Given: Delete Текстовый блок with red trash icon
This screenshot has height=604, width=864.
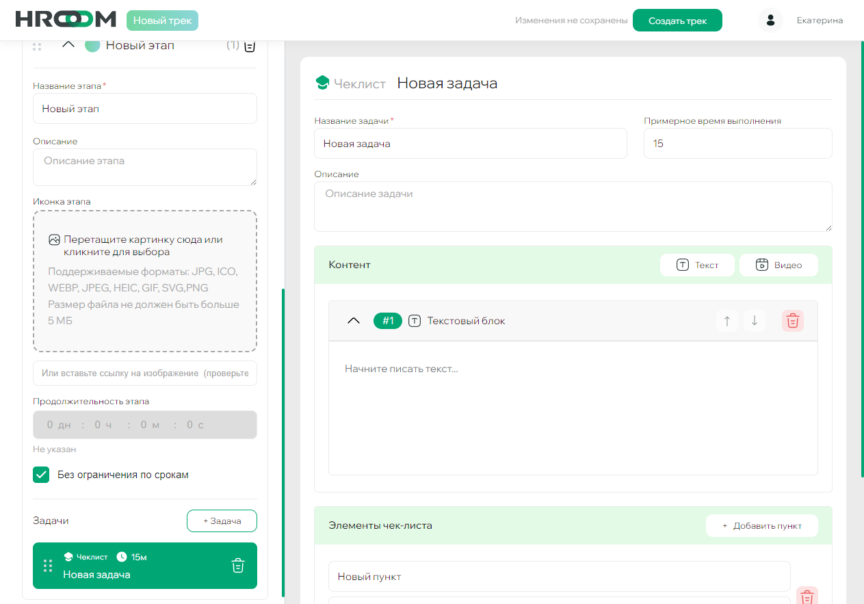Looking at the screenshot, I should [x=792, y=321].
